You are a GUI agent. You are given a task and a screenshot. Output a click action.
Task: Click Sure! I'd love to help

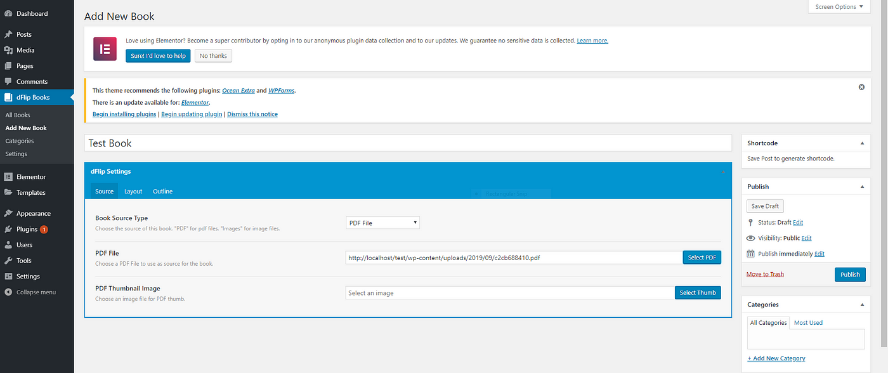tap(159, 56)
